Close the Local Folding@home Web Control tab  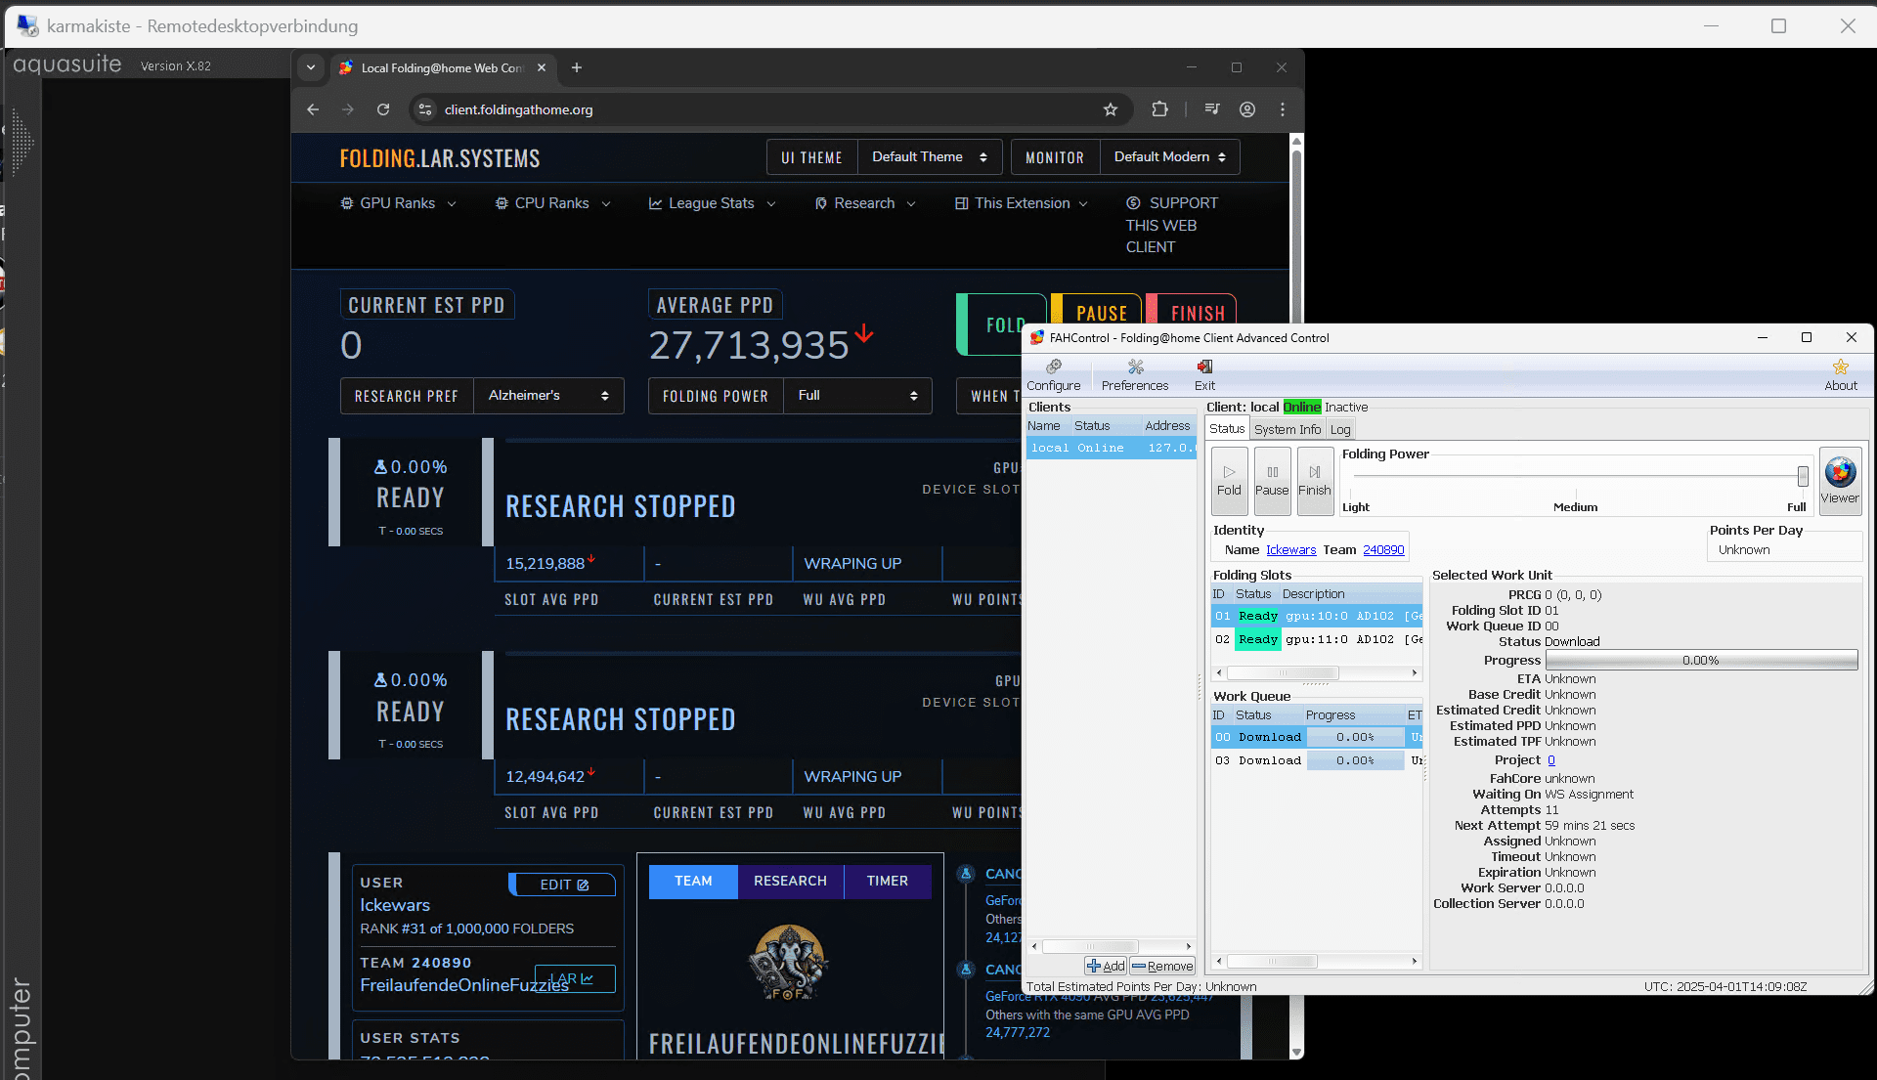(x=542, y=67)
